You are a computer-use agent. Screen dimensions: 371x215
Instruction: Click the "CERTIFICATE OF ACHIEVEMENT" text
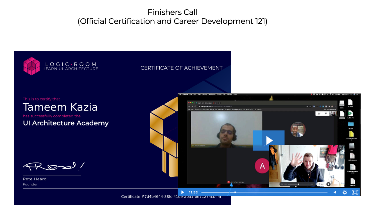182,68
